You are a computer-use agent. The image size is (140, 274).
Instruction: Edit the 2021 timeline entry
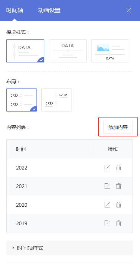point(107,186)
